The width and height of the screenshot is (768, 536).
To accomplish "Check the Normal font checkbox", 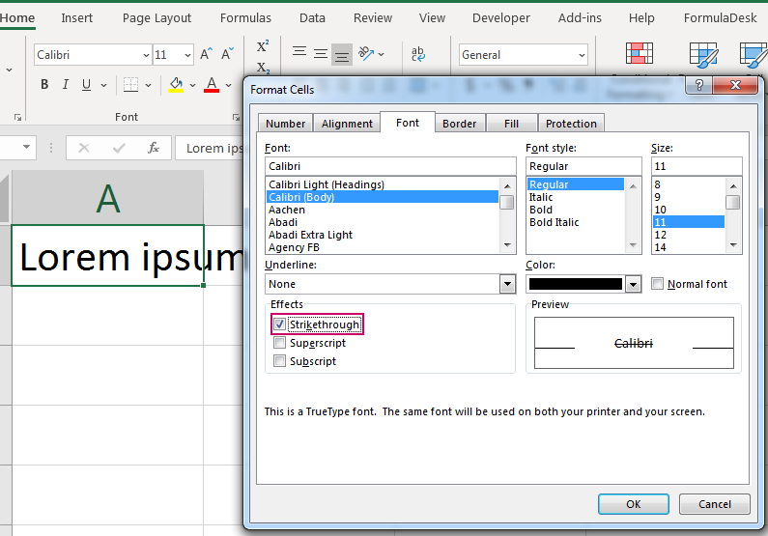I will coord(657,283).
